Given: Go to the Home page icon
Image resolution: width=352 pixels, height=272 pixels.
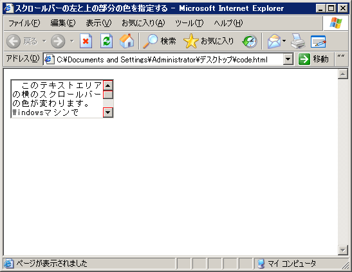Looking at the screenshot, I should click(126, 41).
